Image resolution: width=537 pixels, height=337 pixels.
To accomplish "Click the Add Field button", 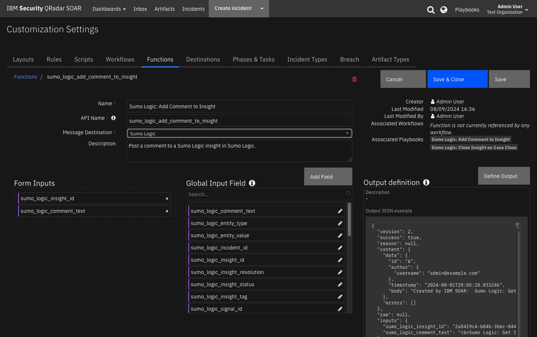I will click(328, 176).
